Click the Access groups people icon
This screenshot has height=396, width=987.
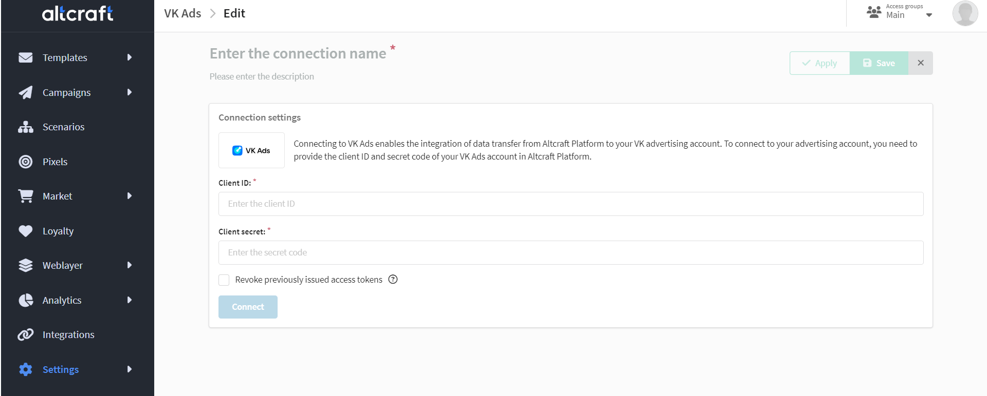click(x=874, y=12)
